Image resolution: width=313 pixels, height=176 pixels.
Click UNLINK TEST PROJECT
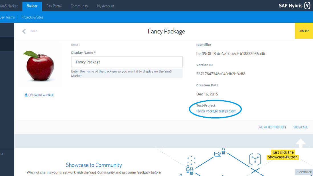[x=272, y=127]
